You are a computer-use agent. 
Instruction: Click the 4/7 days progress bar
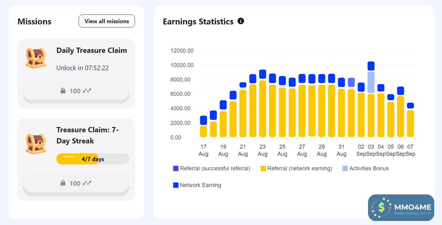click(x=93, y=159)
